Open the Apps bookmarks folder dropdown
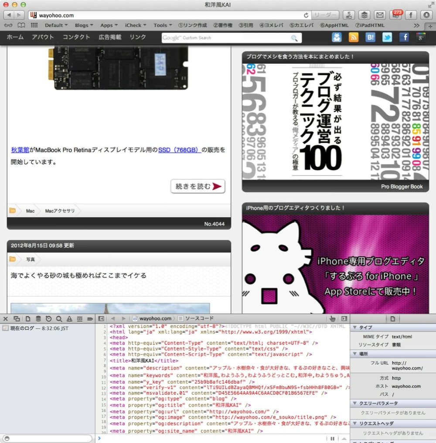436x443 pixels. pyautogui.click(x=109, y=25)
